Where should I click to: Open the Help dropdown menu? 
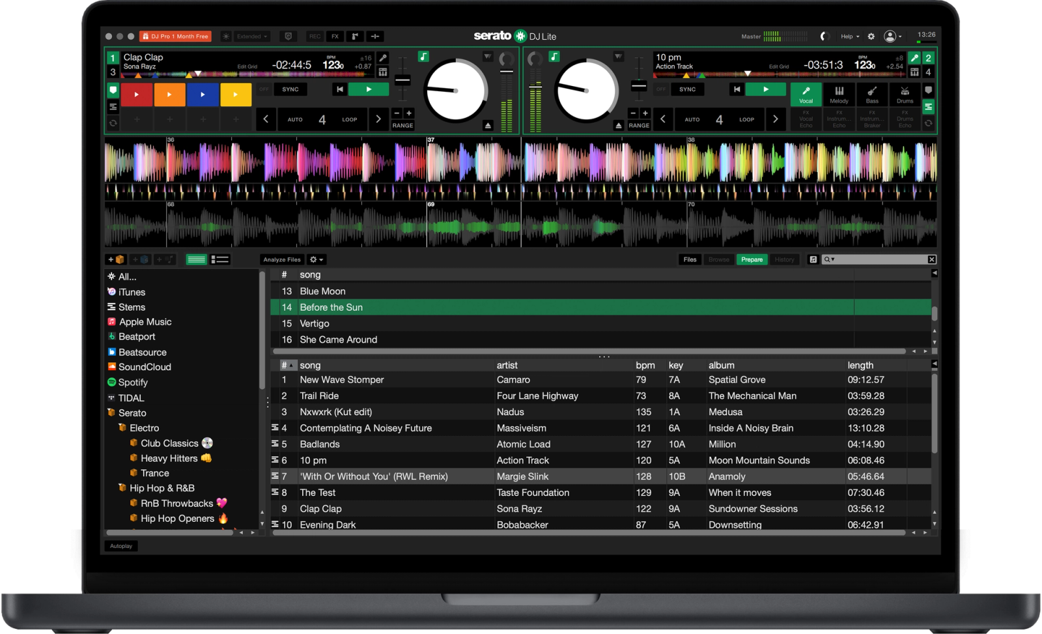coord(850,36)
